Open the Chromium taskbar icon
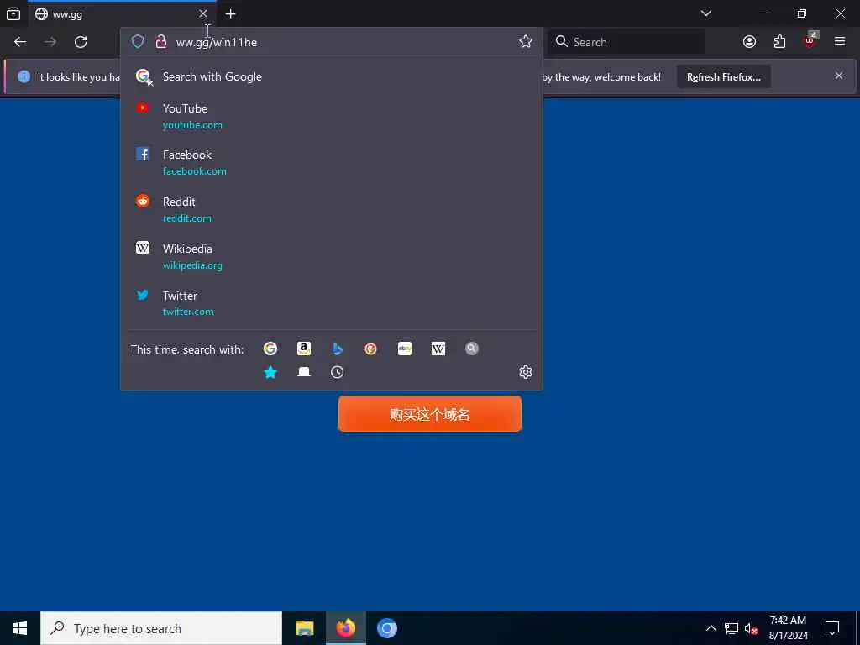This screenshot has height=645, width=860. [x=386, y=628]
